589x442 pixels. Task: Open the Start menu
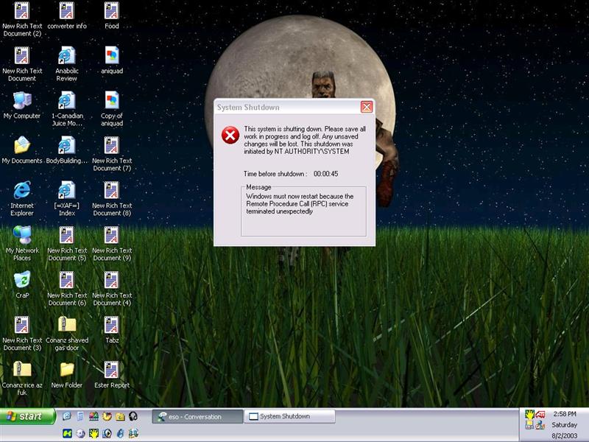(27, 416)
